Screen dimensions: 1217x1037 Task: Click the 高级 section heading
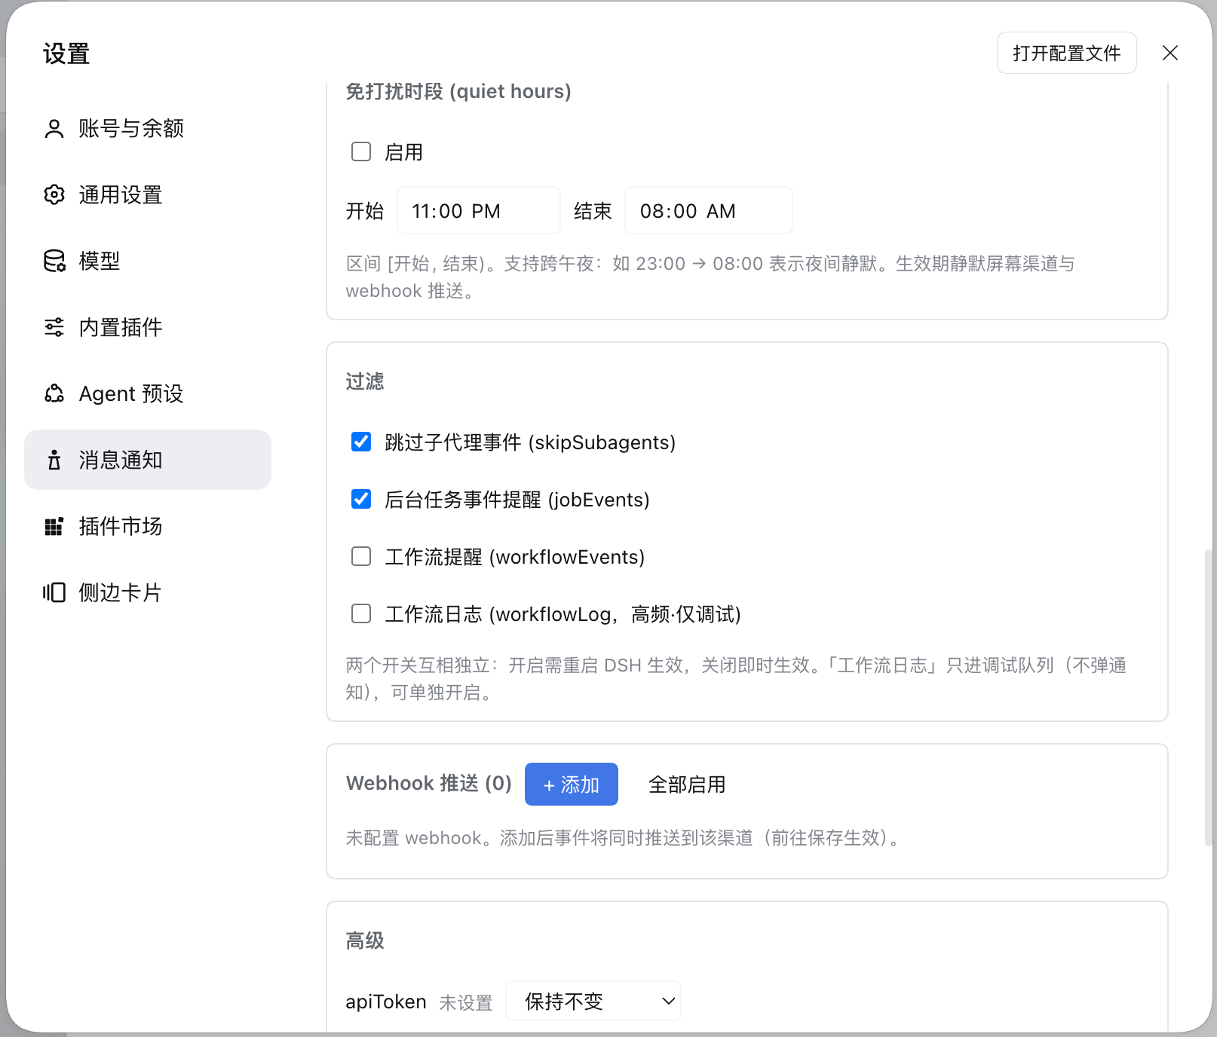pos(365,941)
